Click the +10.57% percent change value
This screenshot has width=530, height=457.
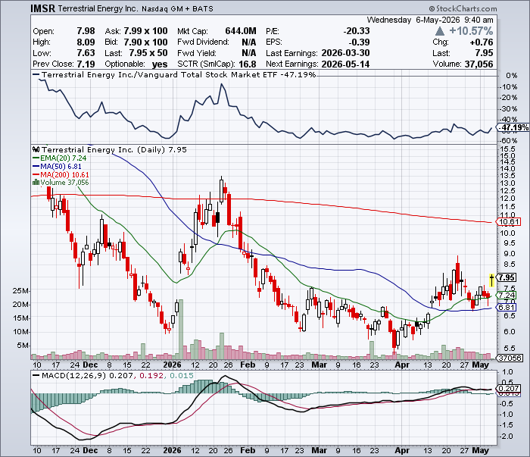click(471, 31)
